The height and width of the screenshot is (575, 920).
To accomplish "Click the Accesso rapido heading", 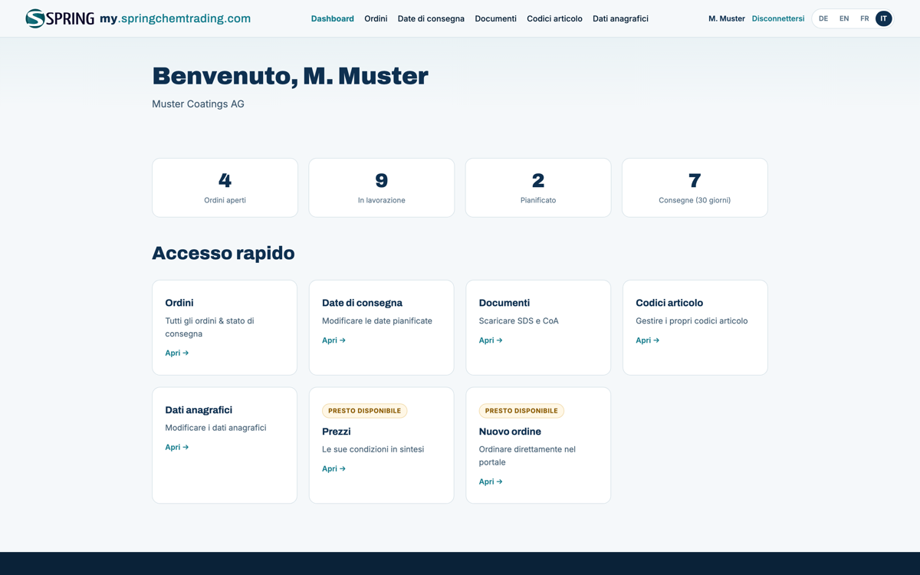I will click(223, 253).
